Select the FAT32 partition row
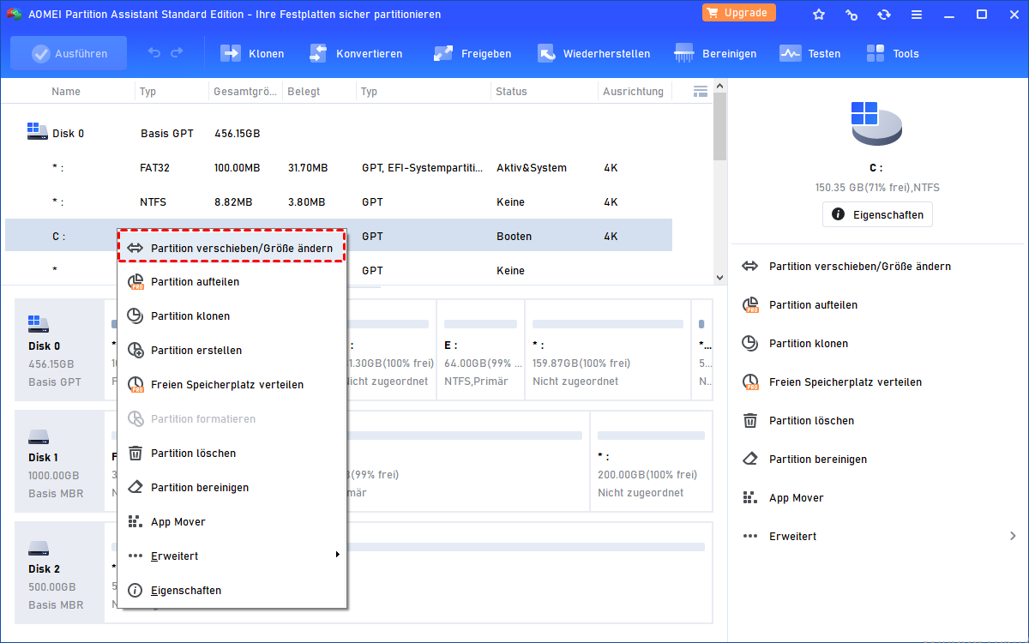 click(339, 168)
